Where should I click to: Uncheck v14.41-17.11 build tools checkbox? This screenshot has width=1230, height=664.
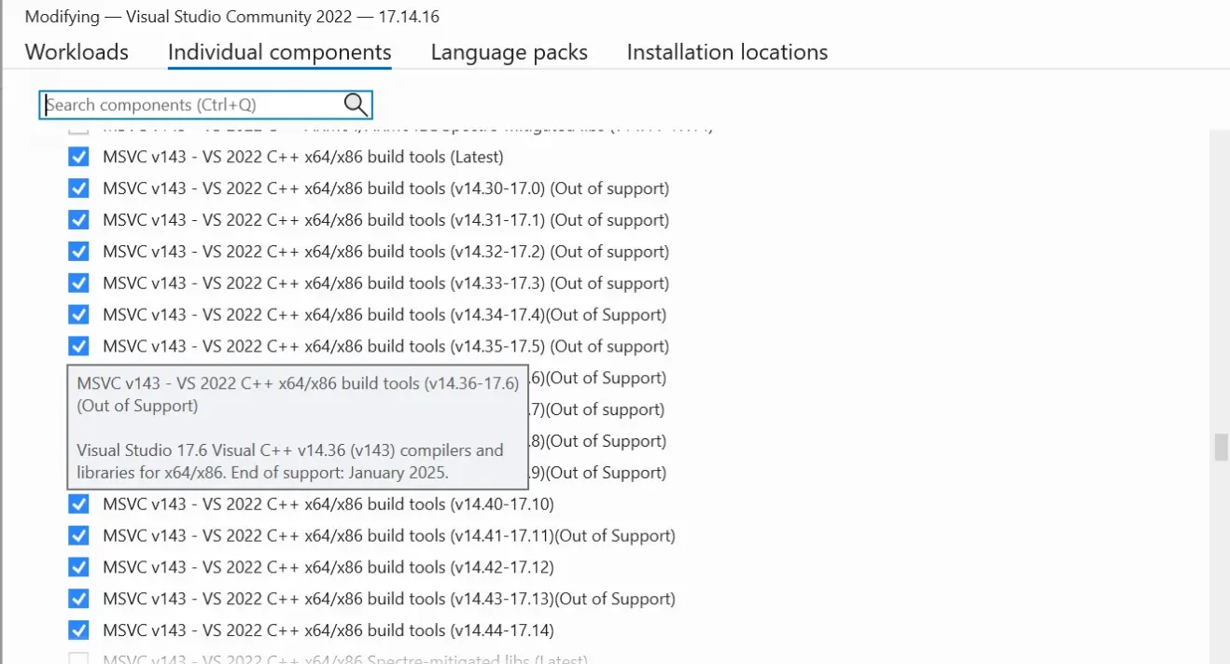78,535
